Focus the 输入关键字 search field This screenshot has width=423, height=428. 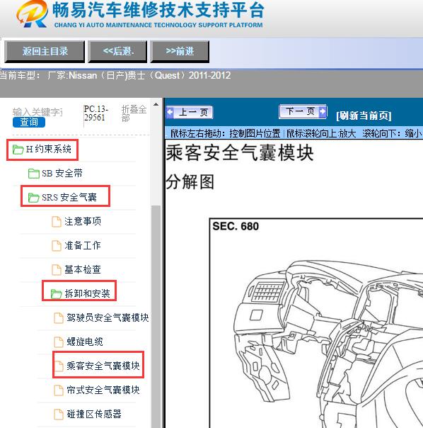point(37,112)
